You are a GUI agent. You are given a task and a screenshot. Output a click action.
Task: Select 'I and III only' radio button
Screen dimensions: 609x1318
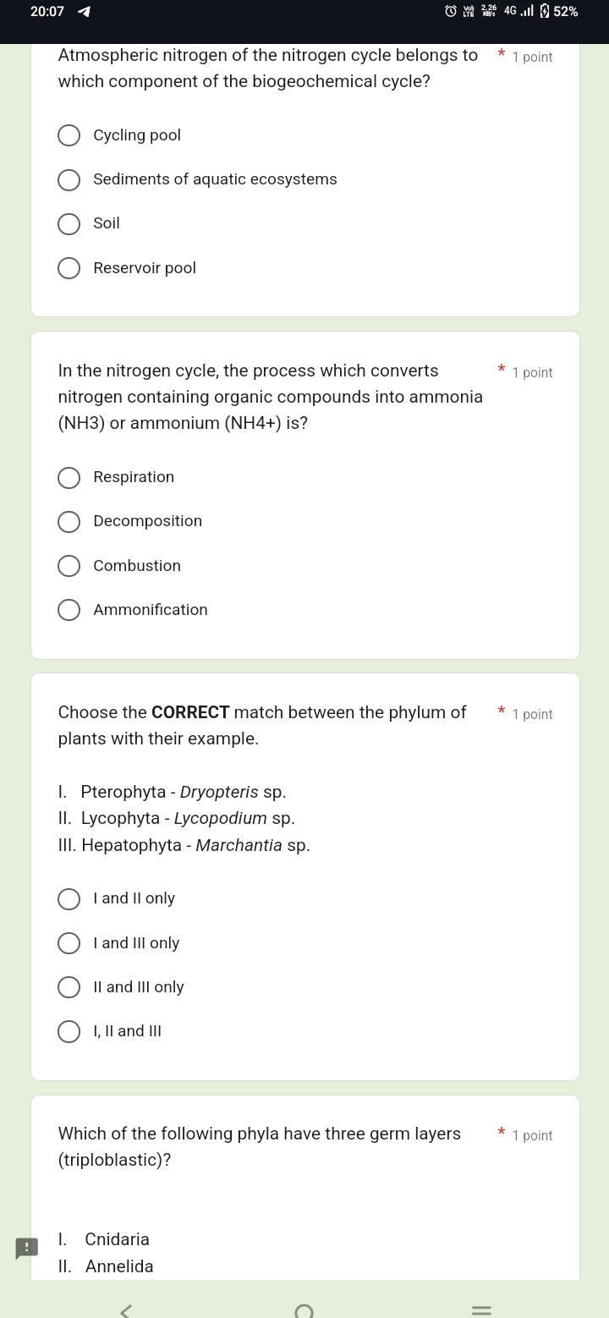coord(69,943)
